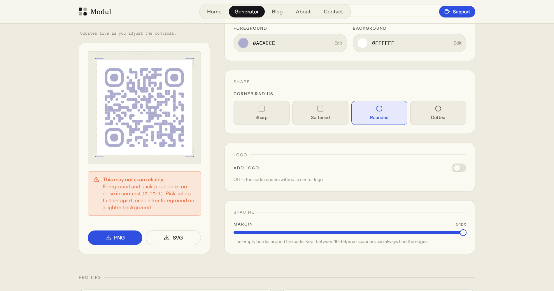Click the square icon above Sharp
The height and width of the screenshot is (291, 554).
pos(262,109)
